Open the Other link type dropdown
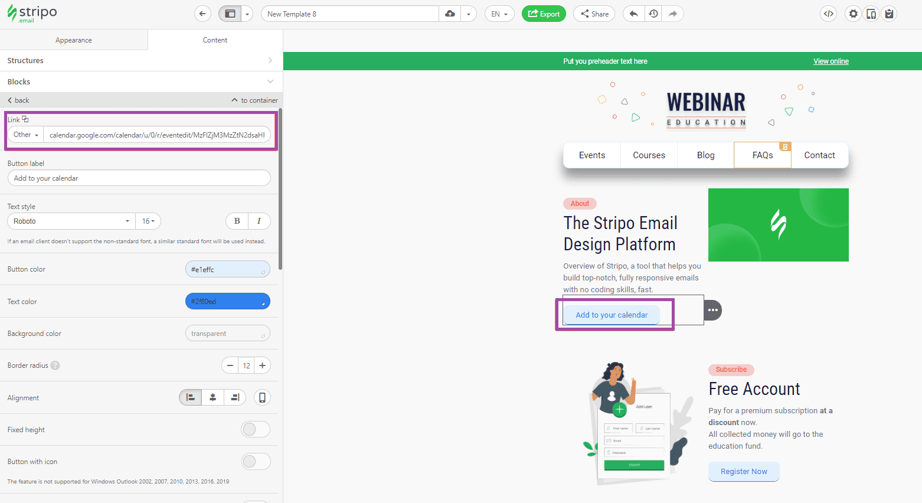 tap(25, 135)
